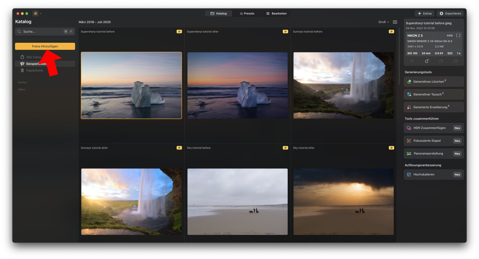Toggle the side panel layout icon
This screenshot has width=479, height=259.
click(x=395, y=22)
